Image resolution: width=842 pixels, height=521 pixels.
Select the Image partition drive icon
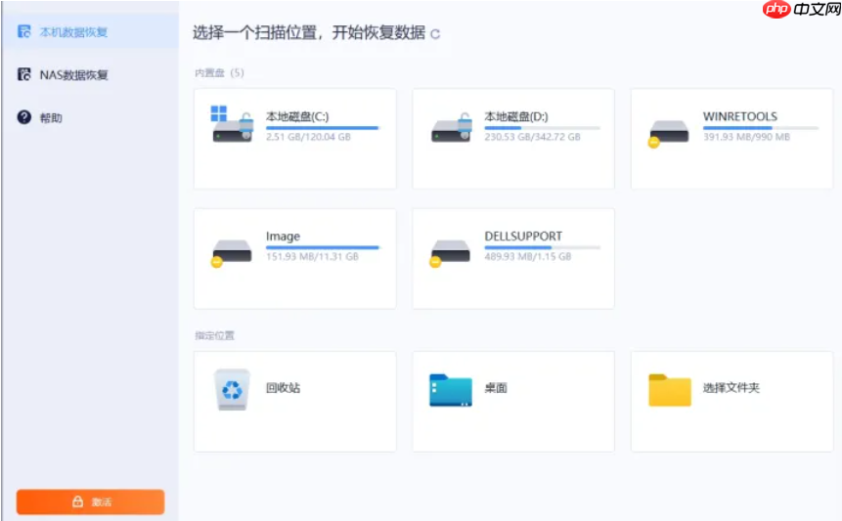pyautogui.click(x=232, y=253)
